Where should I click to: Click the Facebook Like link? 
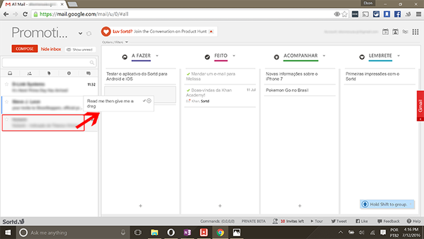click(362, 221)
